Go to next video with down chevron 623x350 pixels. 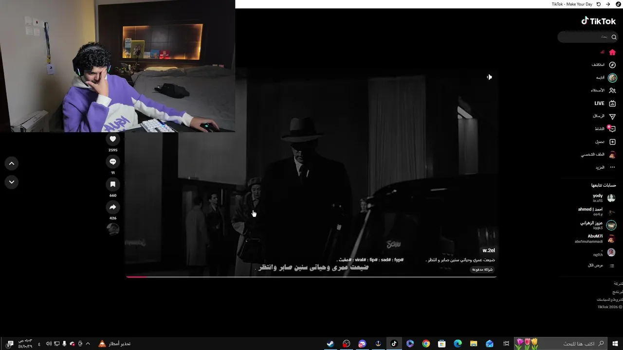tap(12, 182)
